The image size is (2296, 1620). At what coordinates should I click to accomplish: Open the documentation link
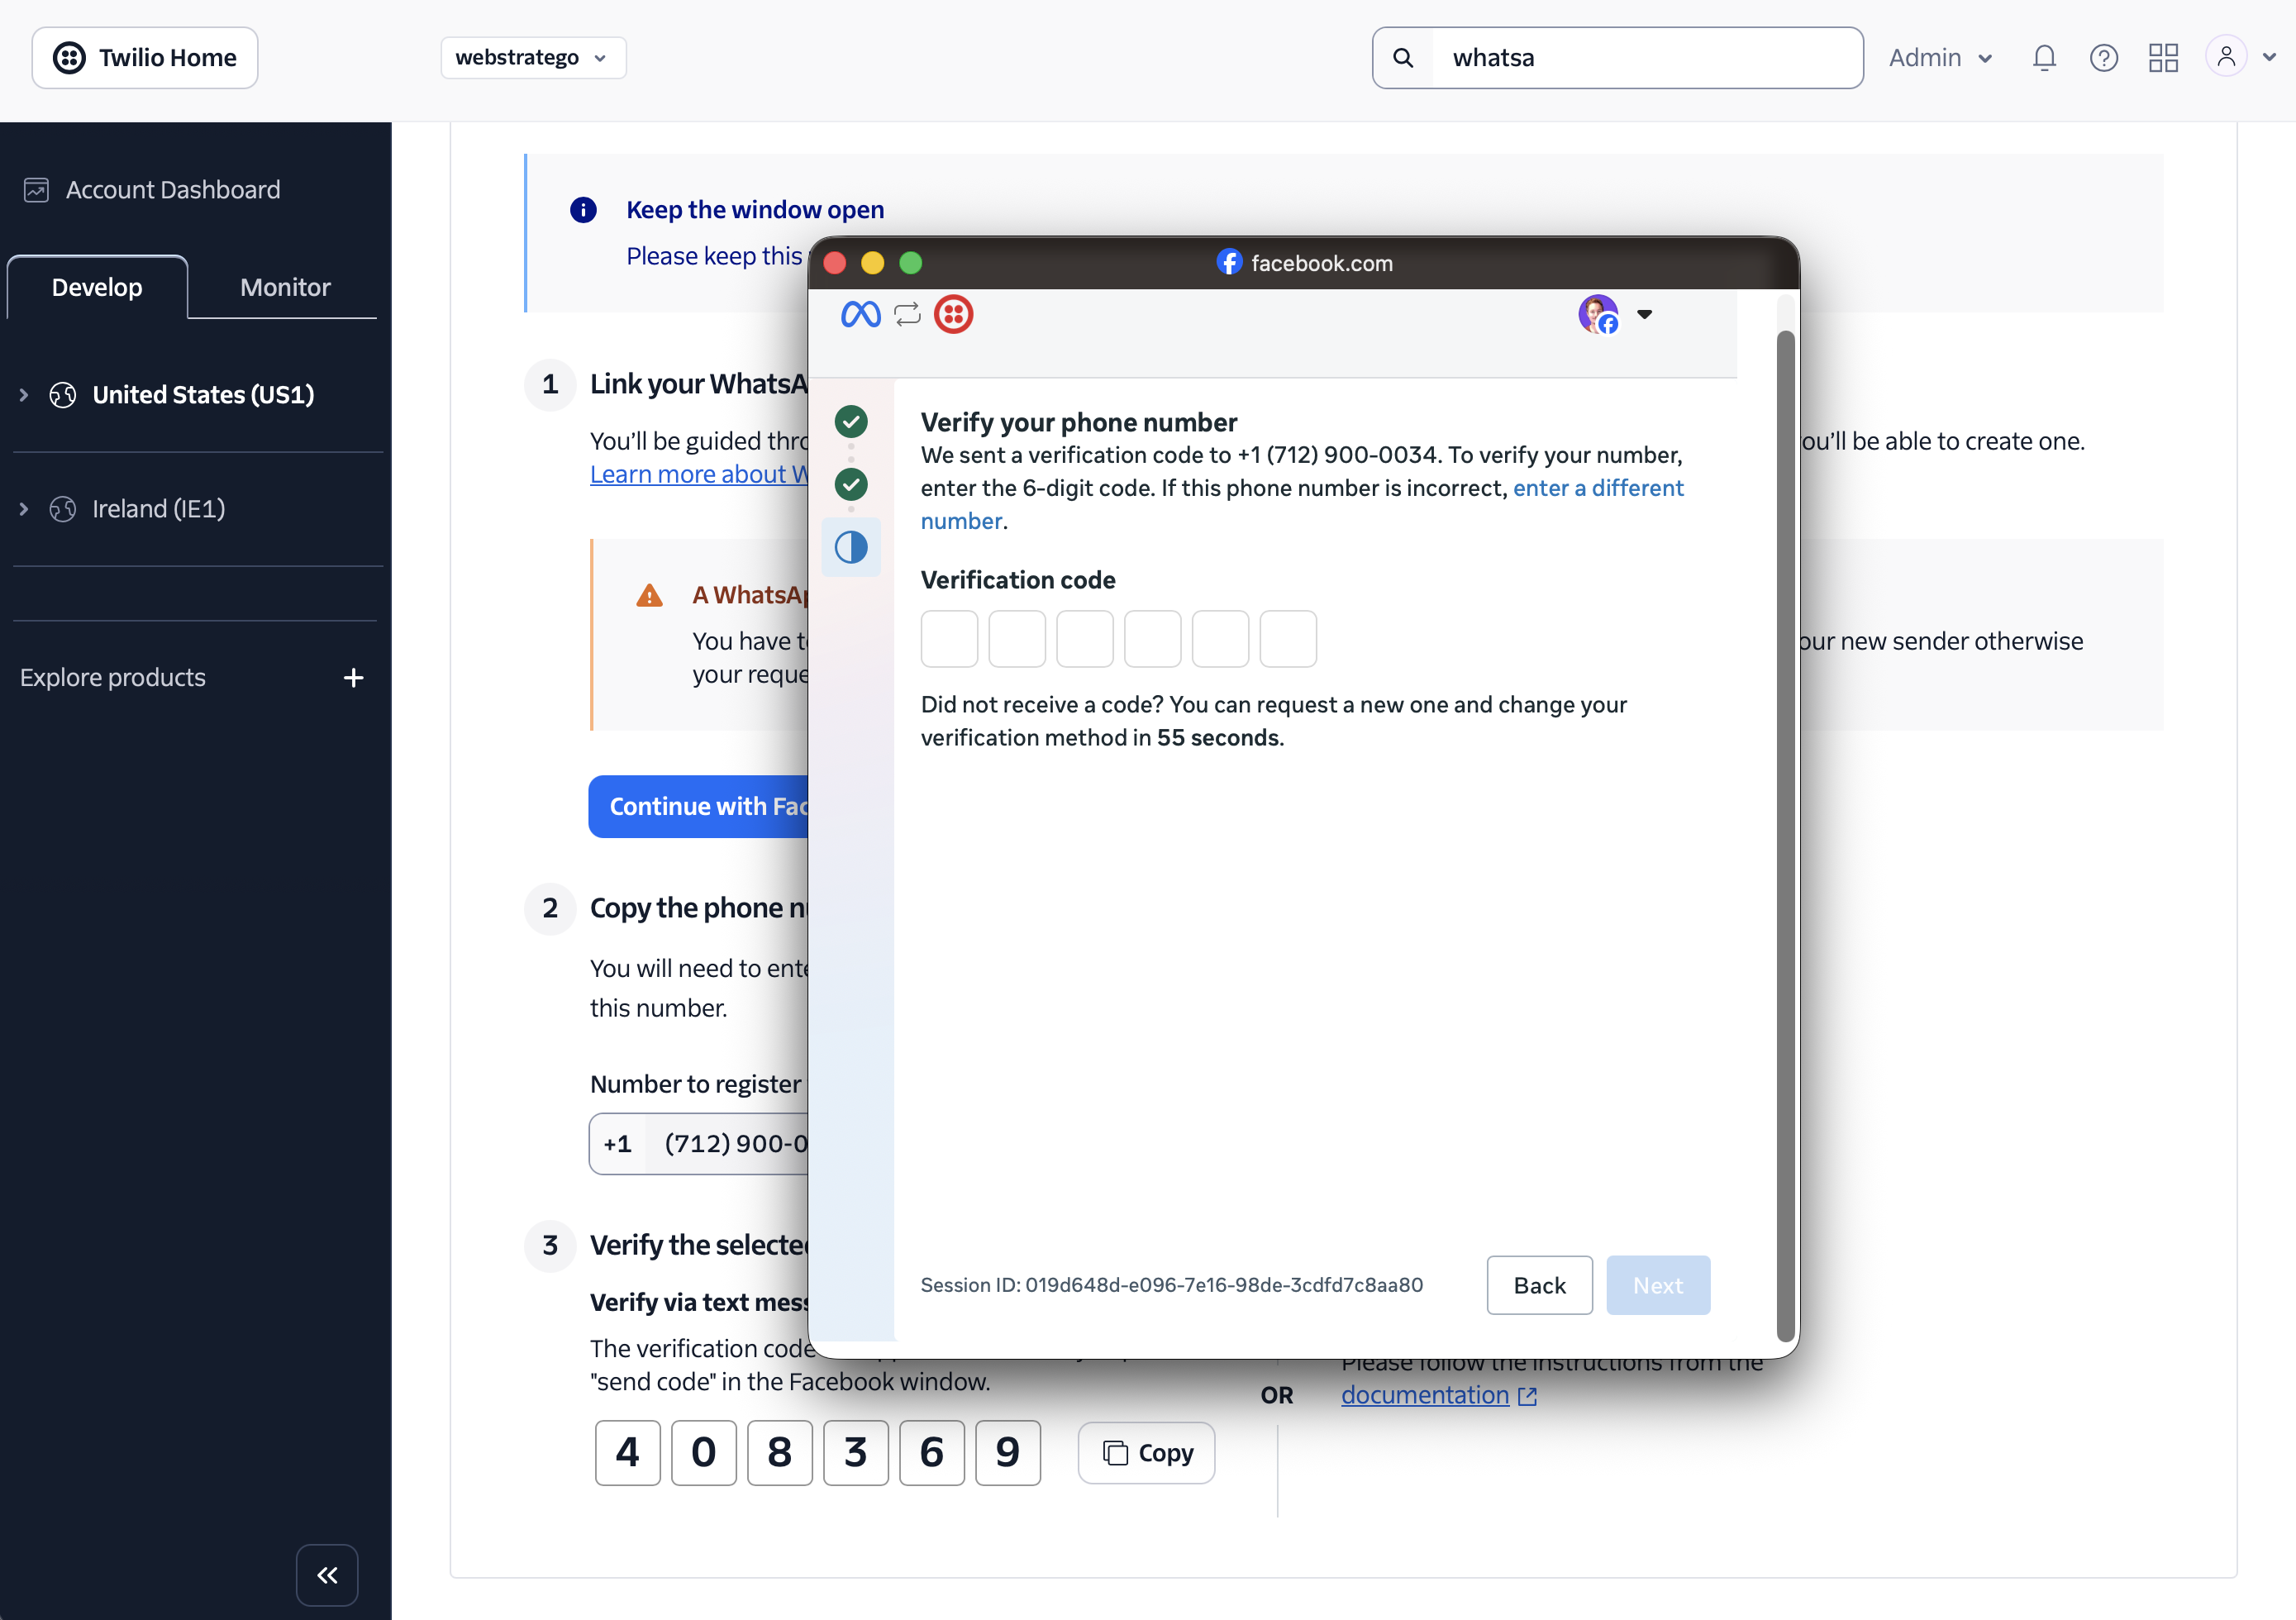click(1425, 1395)
